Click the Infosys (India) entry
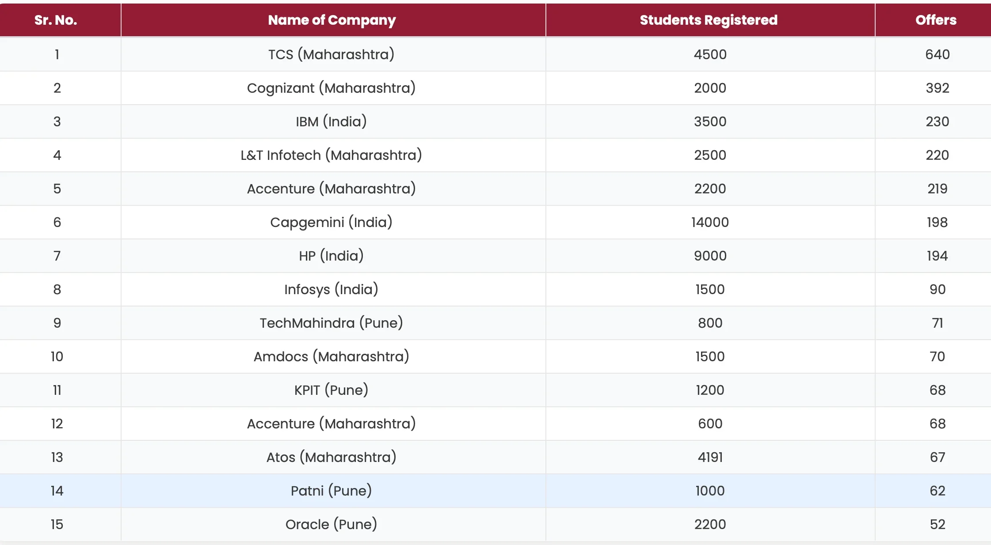The image size is (991, 545). (332, 289)
